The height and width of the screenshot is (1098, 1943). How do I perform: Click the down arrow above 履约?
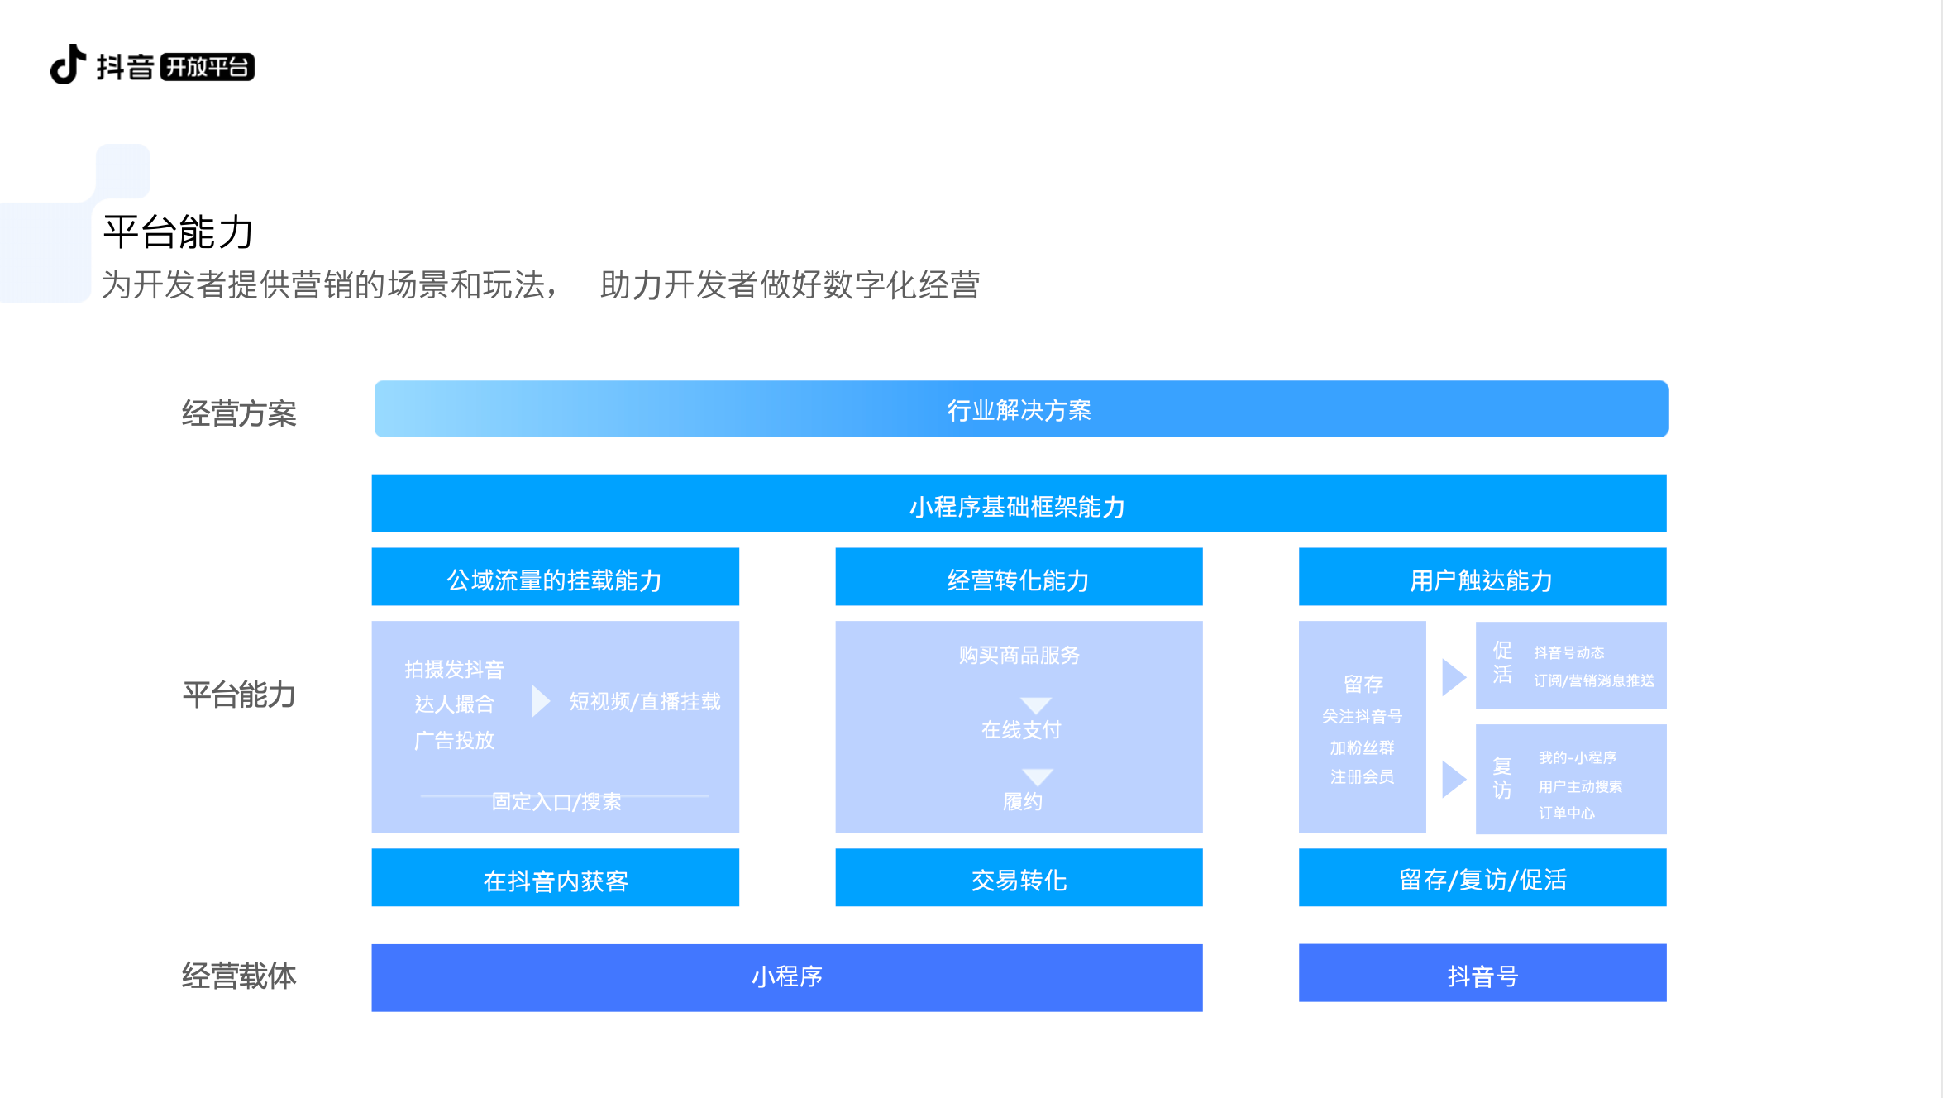[x=1037, y=776]
